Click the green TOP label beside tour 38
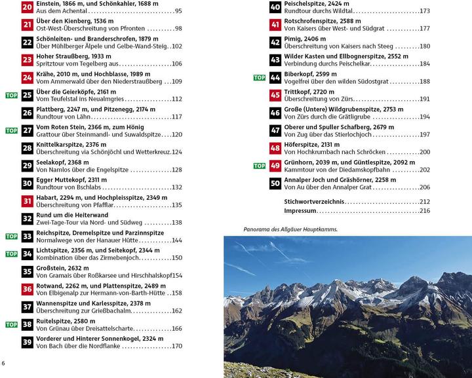Viewport: 472px width, 378px height. click(12, 324)
